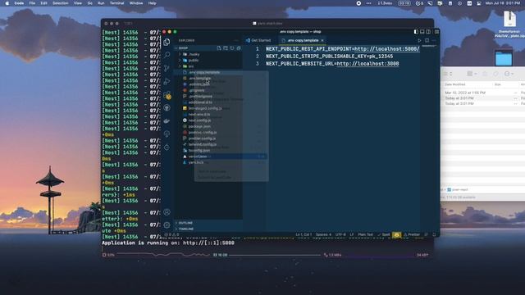The height and width of the screenshot is (295, 525).
Task: Refresh the Explorer file tree
Action: pos(232,48)
